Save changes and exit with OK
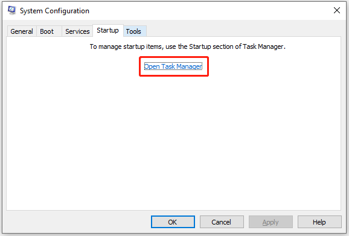Image resolution: width=349 pixels, height=236 pixels. [173, 222]
